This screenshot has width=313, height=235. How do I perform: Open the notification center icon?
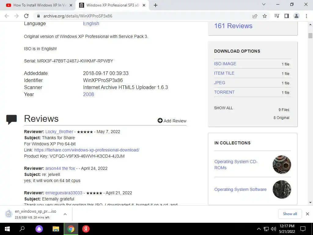tap(303, 229)
